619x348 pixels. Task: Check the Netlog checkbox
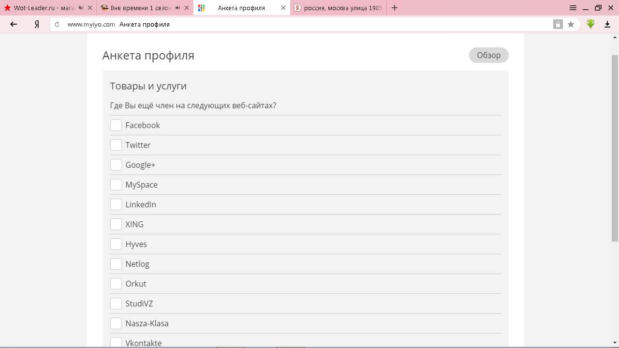[116, 264]
